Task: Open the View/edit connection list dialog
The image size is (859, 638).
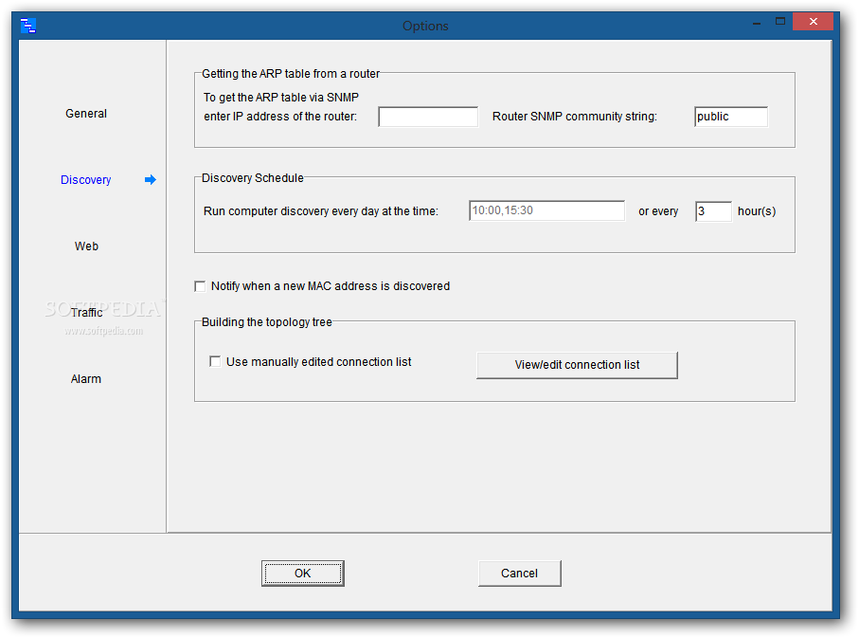Action: pos(577,365)
